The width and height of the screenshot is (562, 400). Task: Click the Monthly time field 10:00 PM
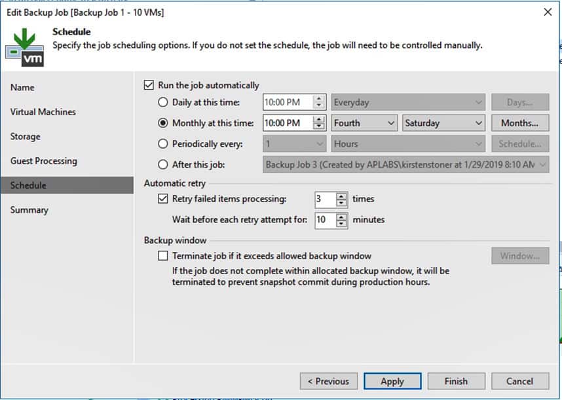click(288, 123)
